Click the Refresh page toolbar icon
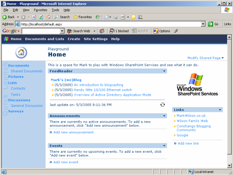 [41, 17]
